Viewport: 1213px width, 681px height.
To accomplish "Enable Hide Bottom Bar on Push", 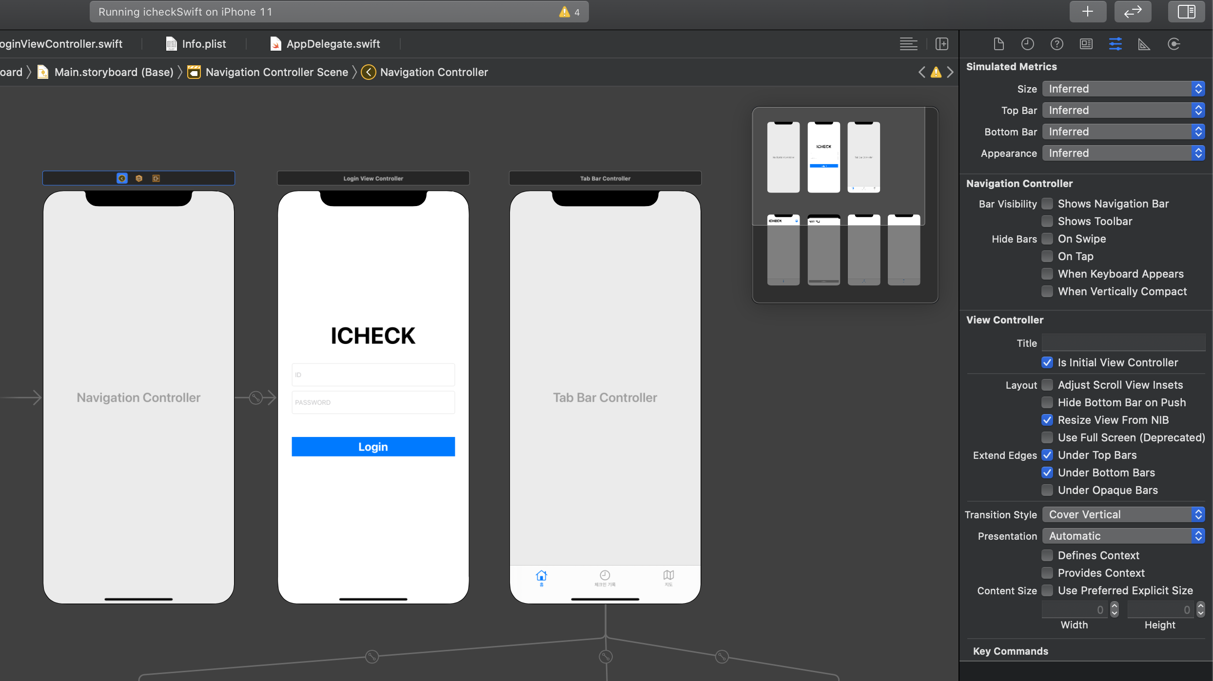I will pos(1047,402).
